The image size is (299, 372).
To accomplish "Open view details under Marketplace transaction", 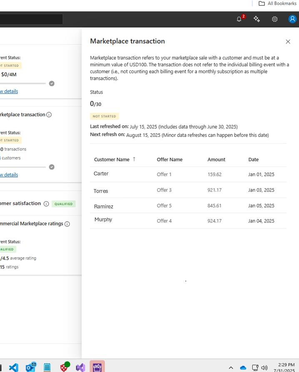I will pyautogui.click(x=9, y=175).
